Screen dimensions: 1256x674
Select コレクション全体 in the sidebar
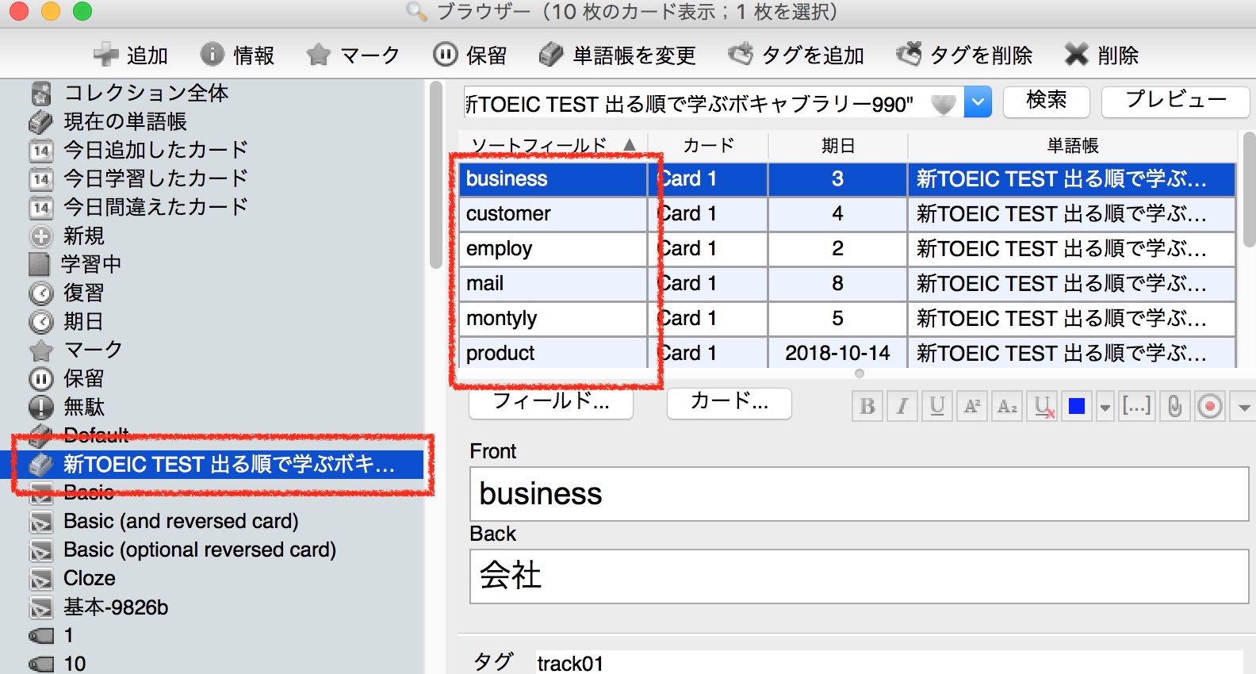(x=146, y=93)
